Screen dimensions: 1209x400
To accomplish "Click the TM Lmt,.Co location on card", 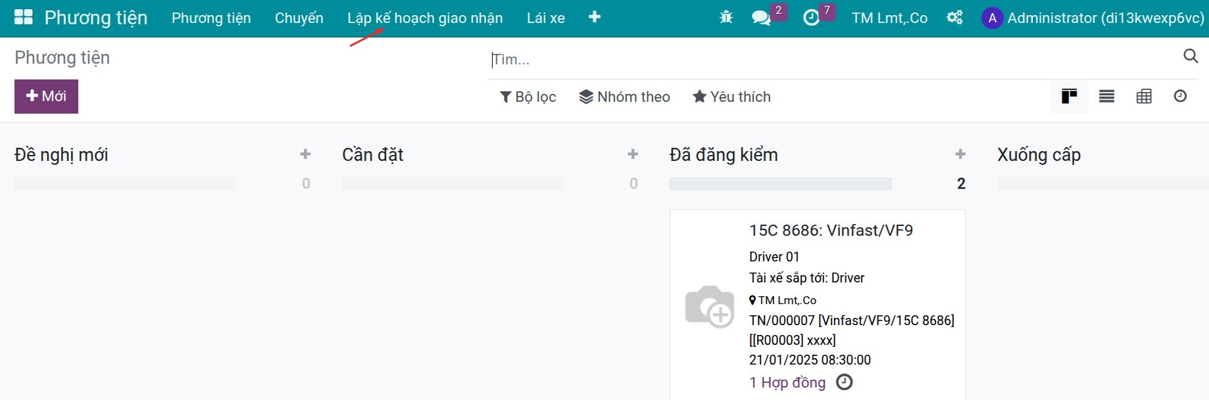I will coord(783,300).
